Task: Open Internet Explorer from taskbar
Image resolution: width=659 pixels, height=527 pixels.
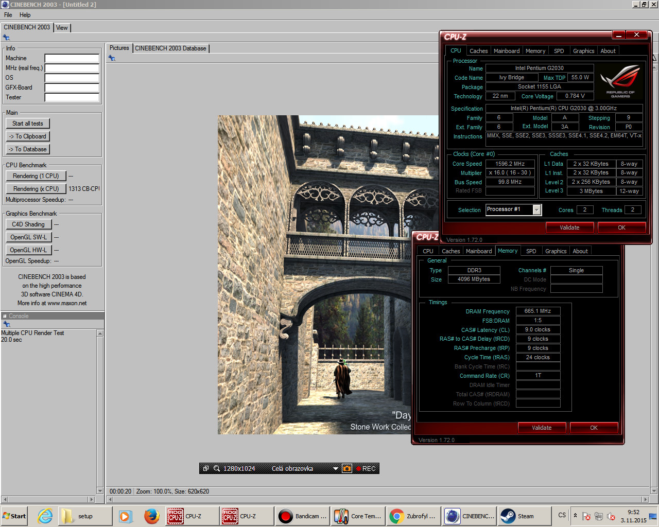Action: [x=45, y=516]
